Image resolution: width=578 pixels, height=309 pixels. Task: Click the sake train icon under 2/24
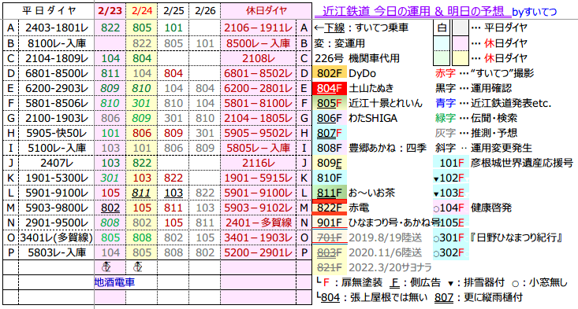[138, 267]
